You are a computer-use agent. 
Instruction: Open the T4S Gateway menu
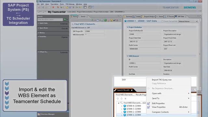tap(70, 4)
